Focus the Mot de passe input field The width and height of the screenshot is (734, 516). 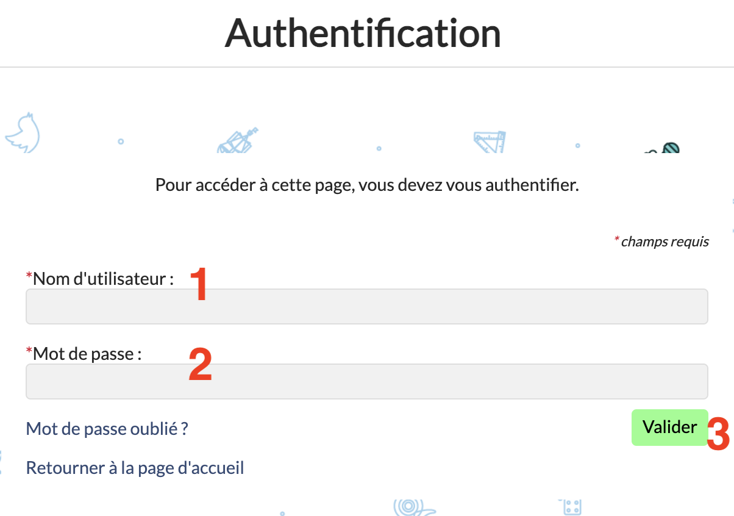tap(366, 381)
